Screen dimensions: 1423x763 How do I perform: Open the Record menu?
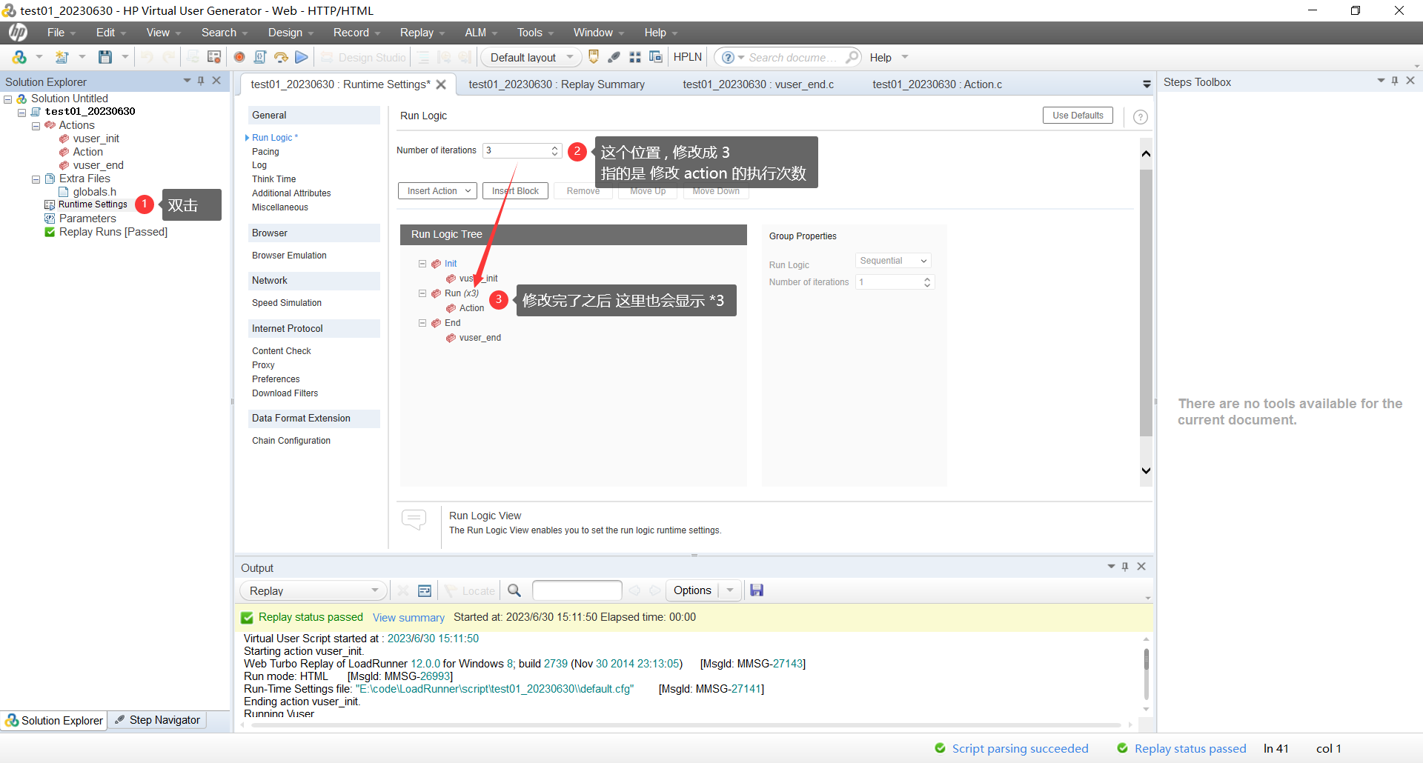pyautogui.click(x=356, y=33)
